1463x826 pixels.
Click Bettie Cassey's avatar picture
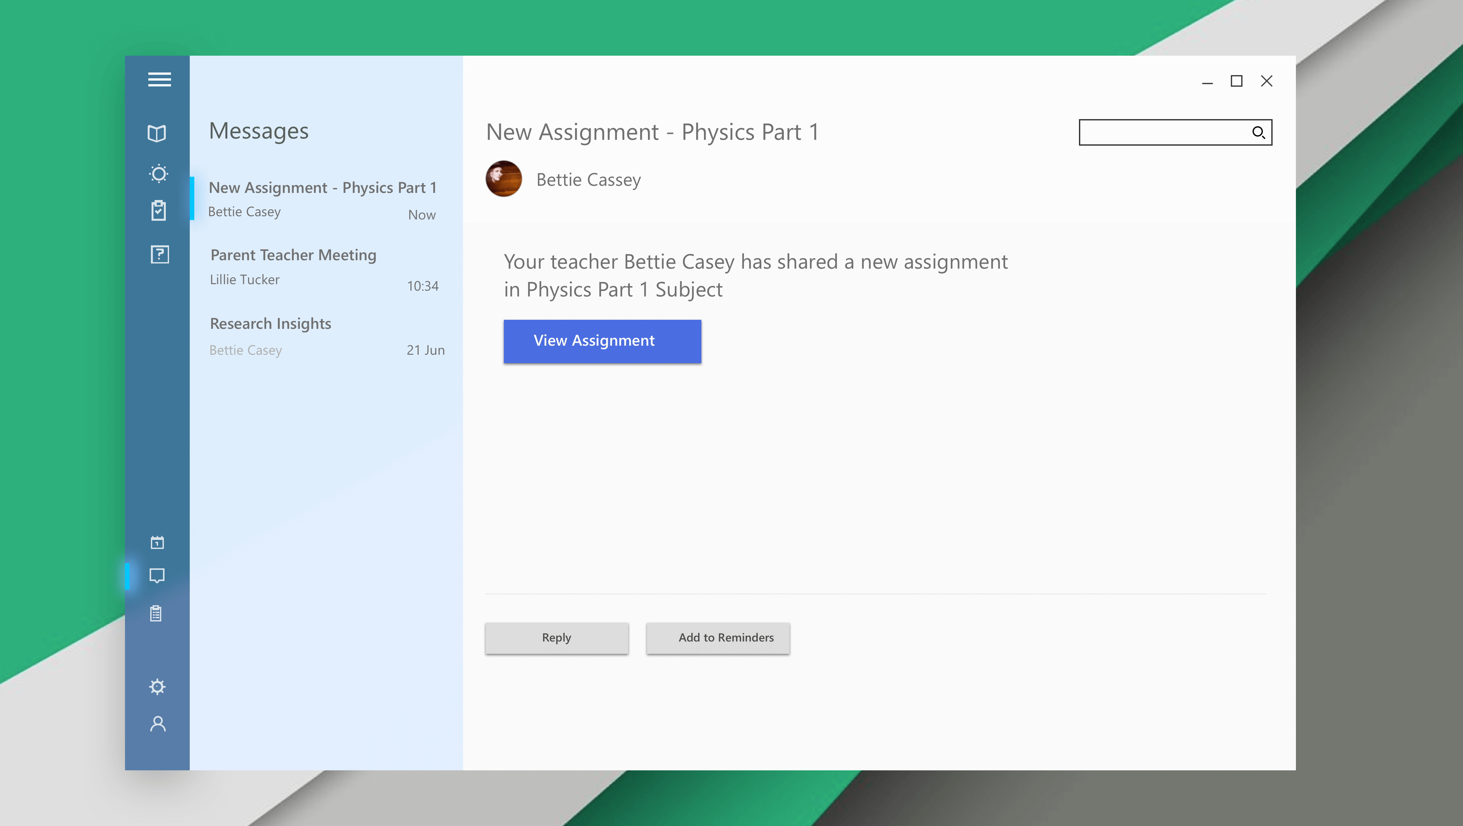(x=504, y=179)
